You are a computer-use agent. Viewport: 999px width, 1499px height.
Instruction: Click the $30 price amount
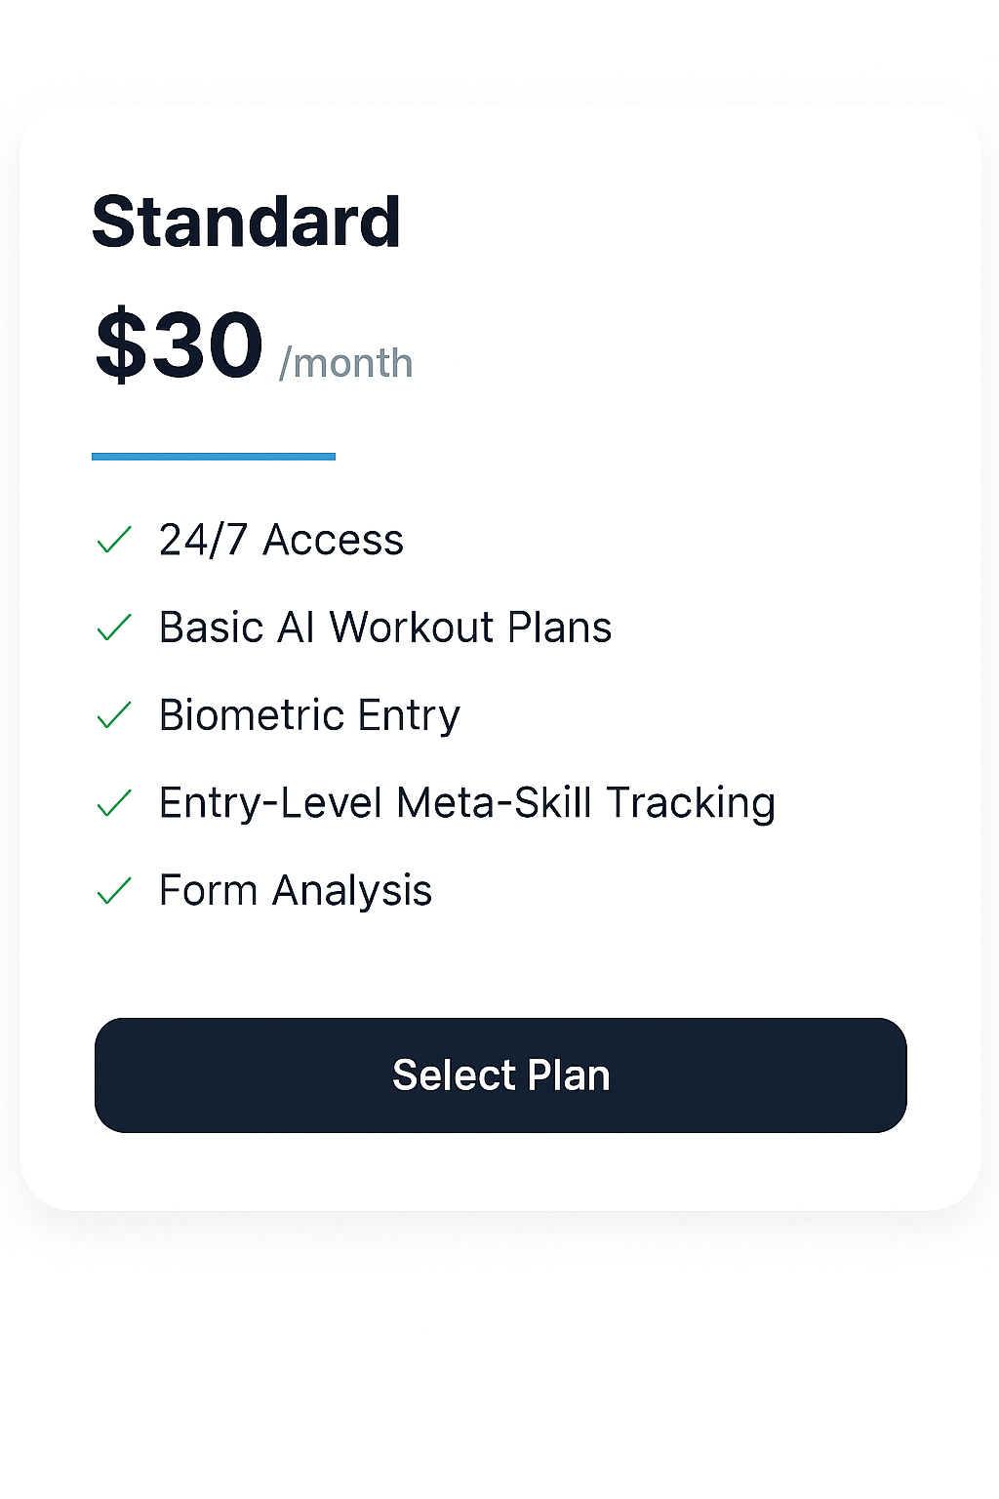point(180,344)
